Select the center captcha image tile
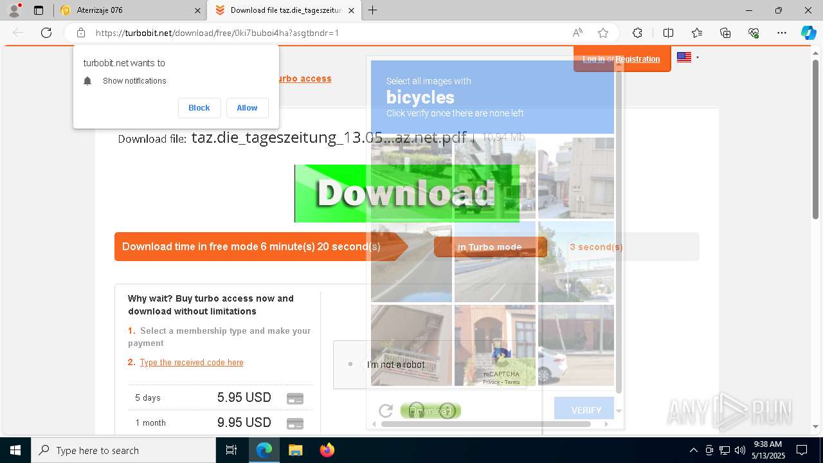Viewport: 823px width, 463px height. point(495,262)
